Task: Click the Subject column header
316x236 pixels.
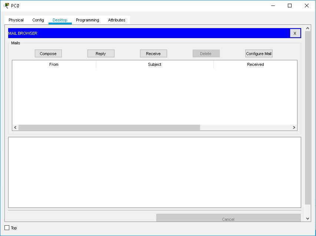Action: pyautogui.click(x=154, y=64)
